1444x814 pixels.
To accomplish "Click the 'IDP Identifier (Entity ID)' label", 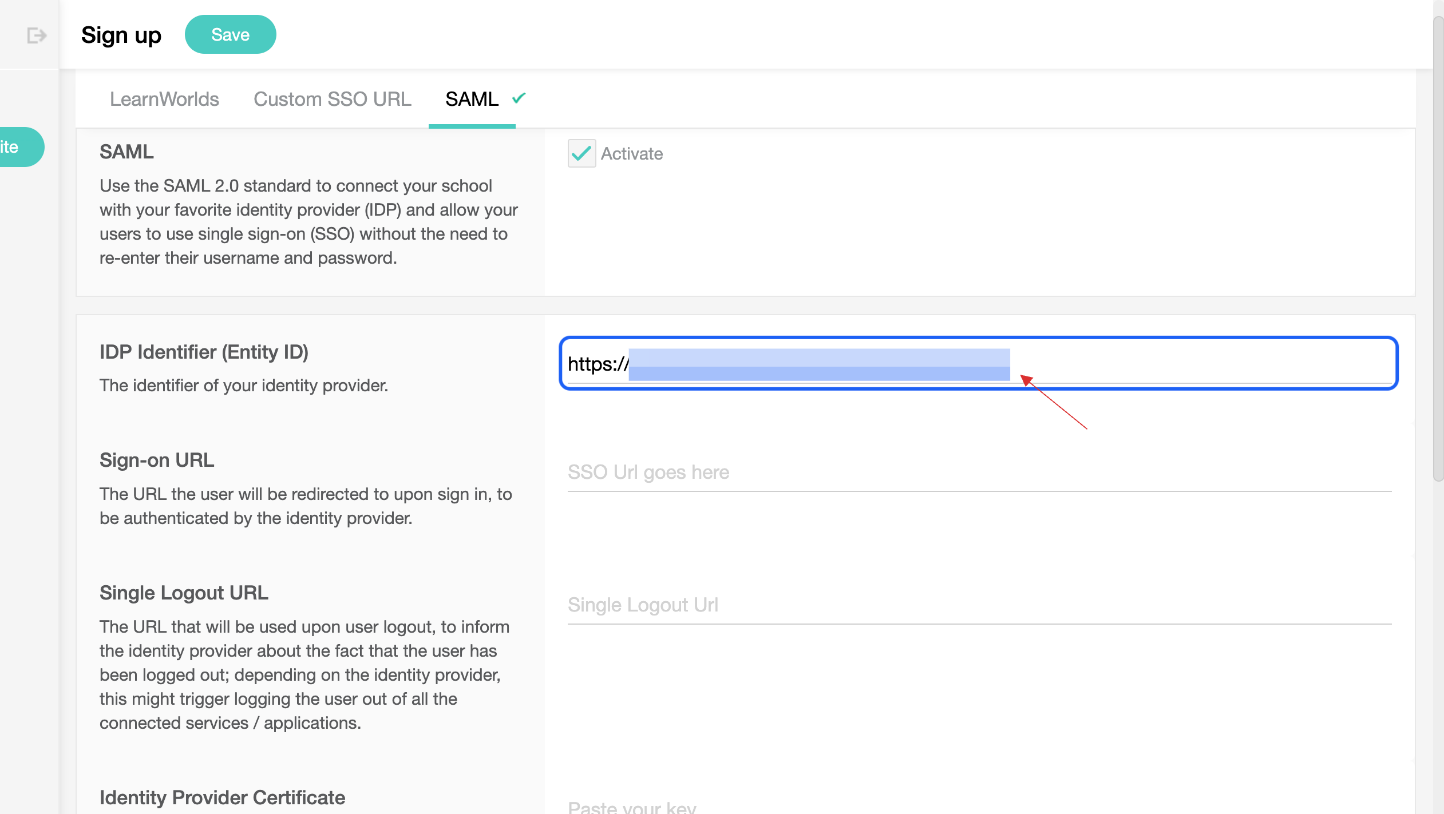I will point(204,352).
